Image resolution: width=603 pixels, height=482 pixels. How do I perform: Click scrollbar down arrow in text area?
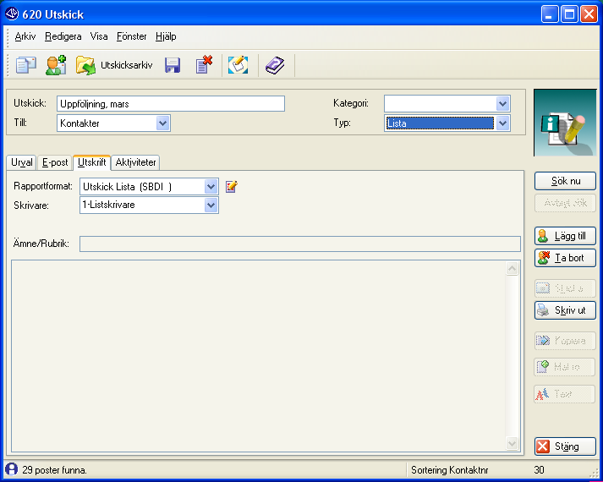pos(513,443)
